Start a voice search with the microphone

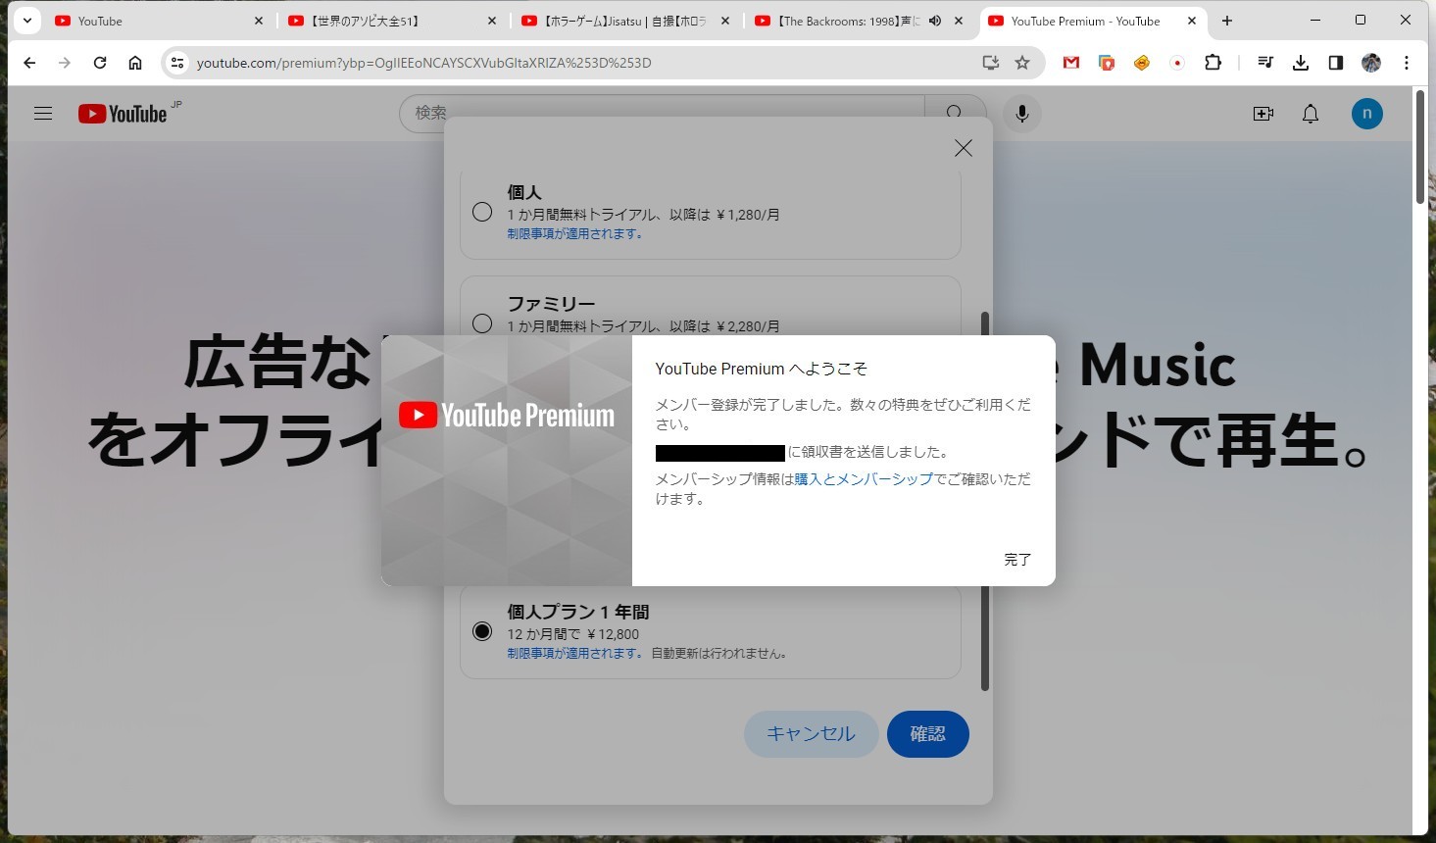pos(1021,114)
